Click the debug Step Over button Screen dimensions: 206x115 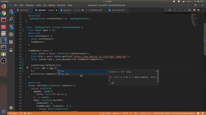(x=174, y=10)
